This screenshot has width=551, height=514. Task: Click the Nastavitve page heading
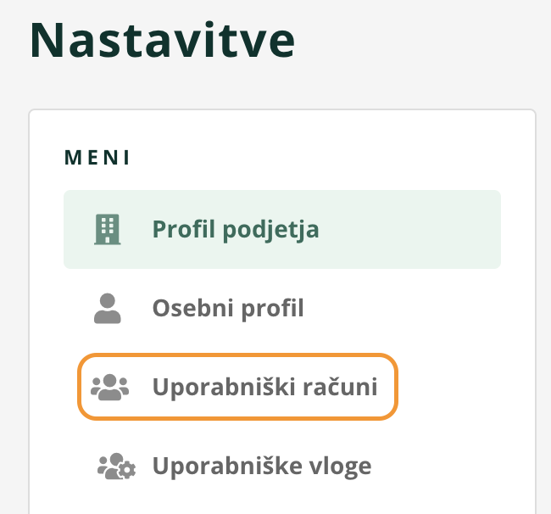click(163, 40)
